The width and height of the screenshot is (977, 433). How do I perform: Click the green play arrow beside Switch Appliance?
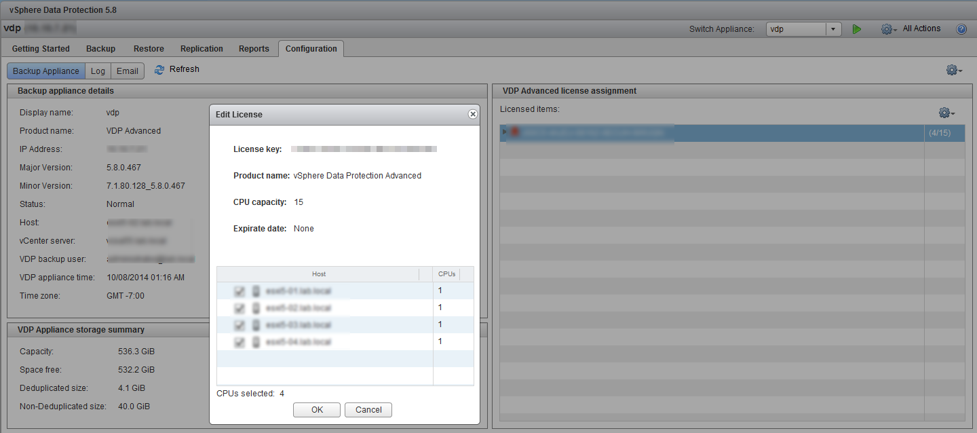tap(857, 29)
